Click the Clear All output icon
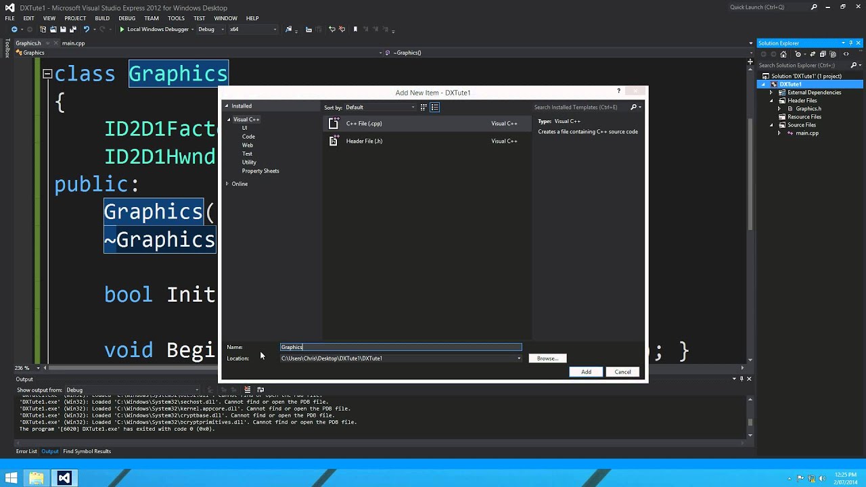866x487 pixels. click(247, 390)
